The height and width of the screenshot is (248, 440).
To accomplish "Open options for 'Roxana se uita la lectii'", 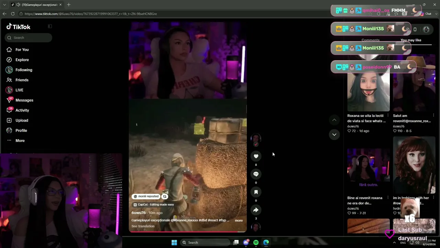I will click(x=388, y=115).
